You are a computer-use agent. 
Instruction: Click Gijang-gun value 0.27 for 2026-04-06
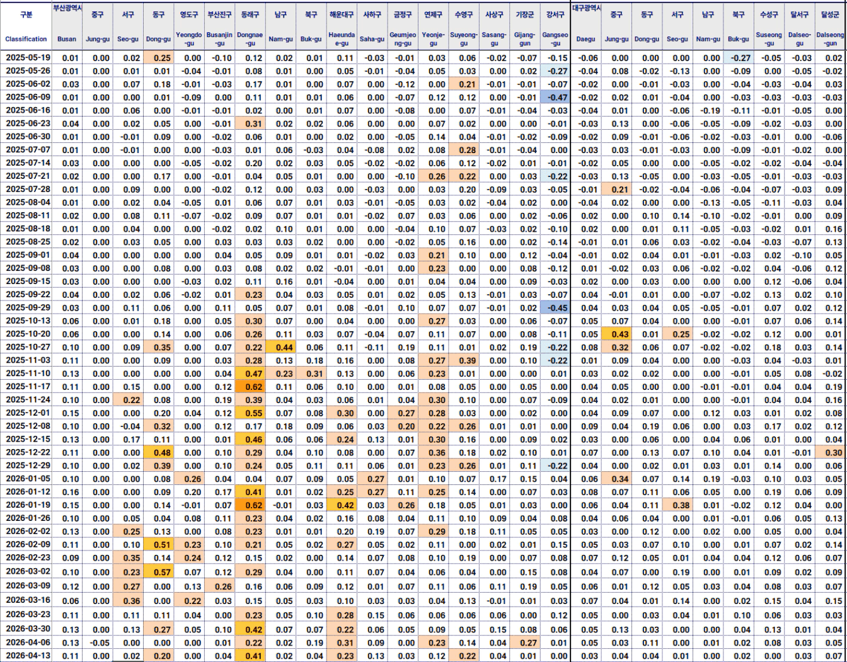(x=525, y=643)
